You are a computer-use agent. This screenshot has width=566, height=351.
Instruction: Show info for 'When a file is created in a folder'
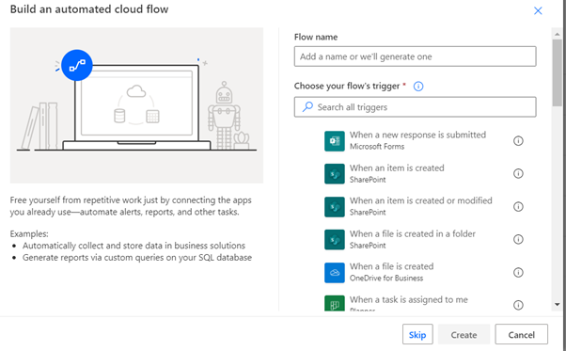point(518,239)
